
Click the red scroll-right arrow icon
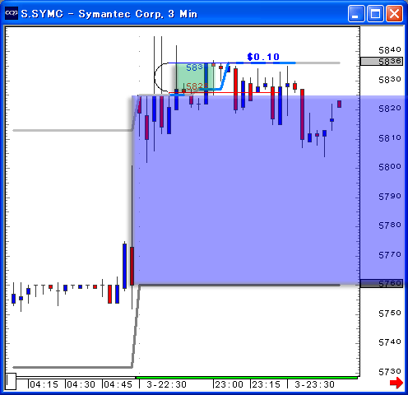(396, 383)
